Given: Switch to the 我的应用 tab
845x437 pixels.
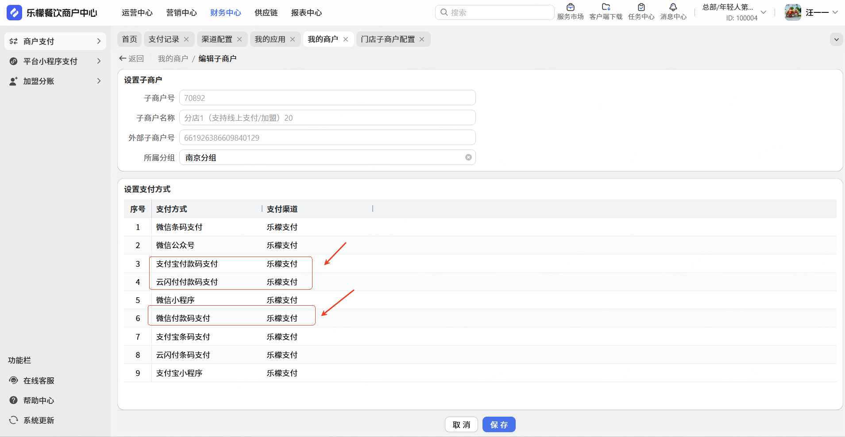Looking at the screenshot, I should coord(270,39).
